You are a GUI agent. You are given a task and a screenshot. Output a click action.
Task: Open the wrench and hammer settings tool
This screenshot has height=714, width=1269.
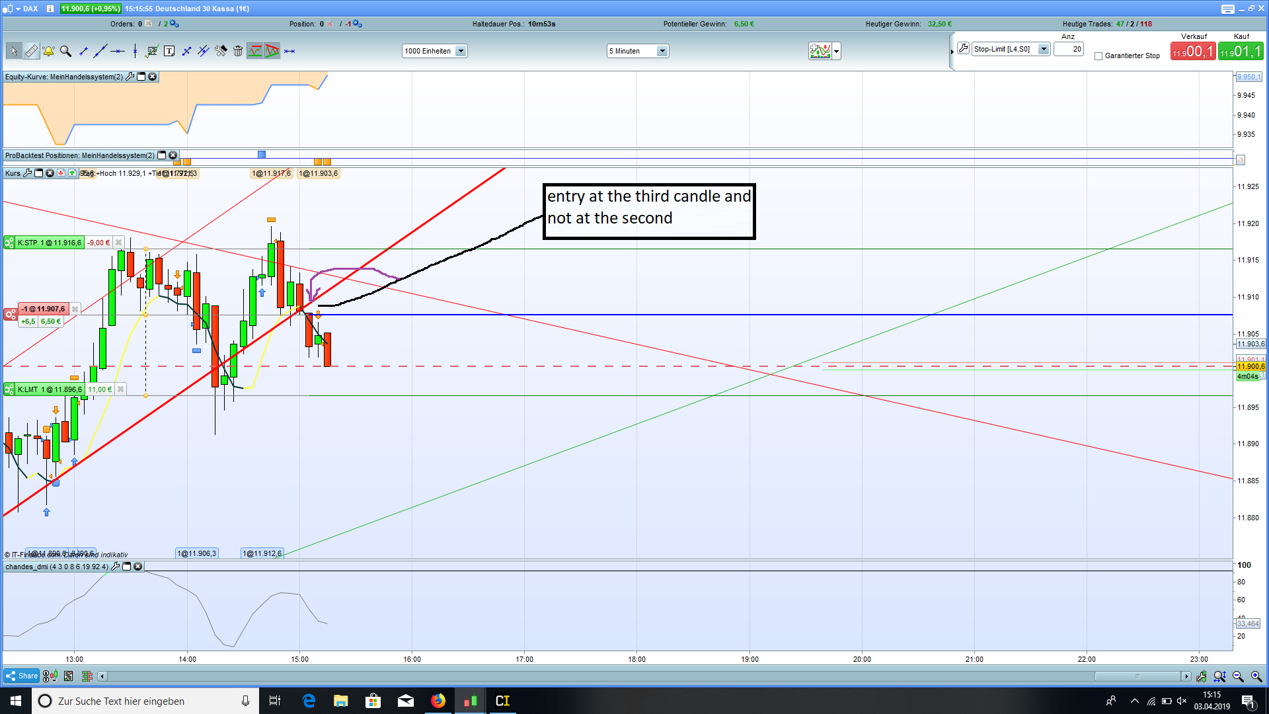click(221, 51)
